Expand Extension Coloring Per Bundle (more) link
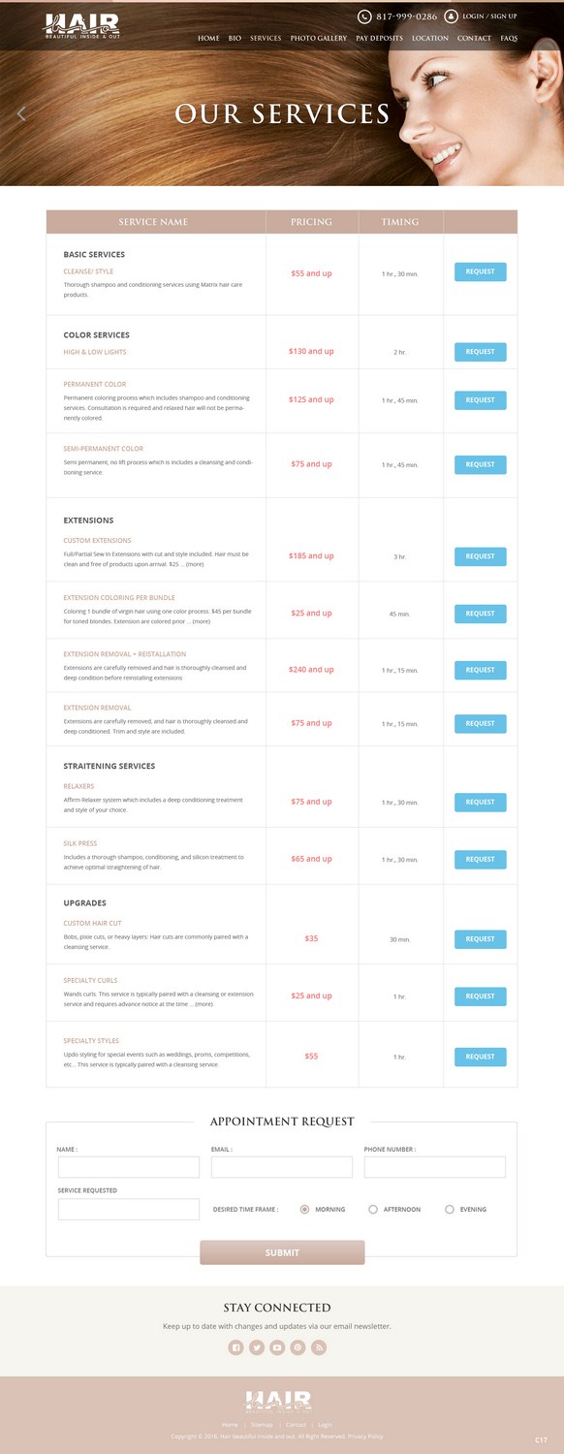 (201, 621)
